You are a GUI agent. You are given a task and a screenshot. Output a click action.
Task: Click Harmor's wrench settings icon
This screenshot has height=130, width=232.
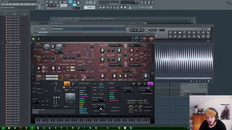pyautogui.click(x=39, y=39)
